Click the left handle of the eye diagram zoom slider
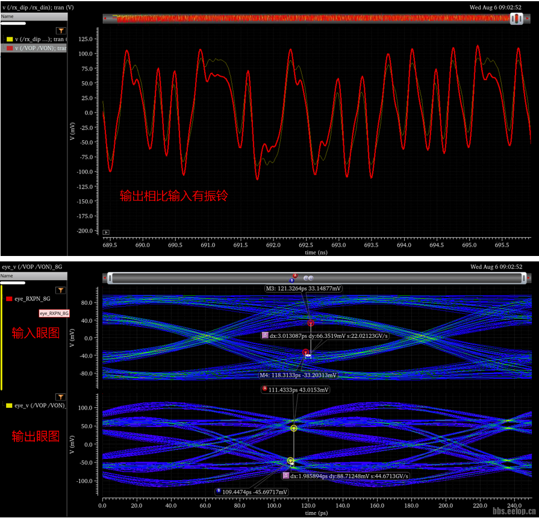This screenshot has width=539, height=518. tap(110, 278)
